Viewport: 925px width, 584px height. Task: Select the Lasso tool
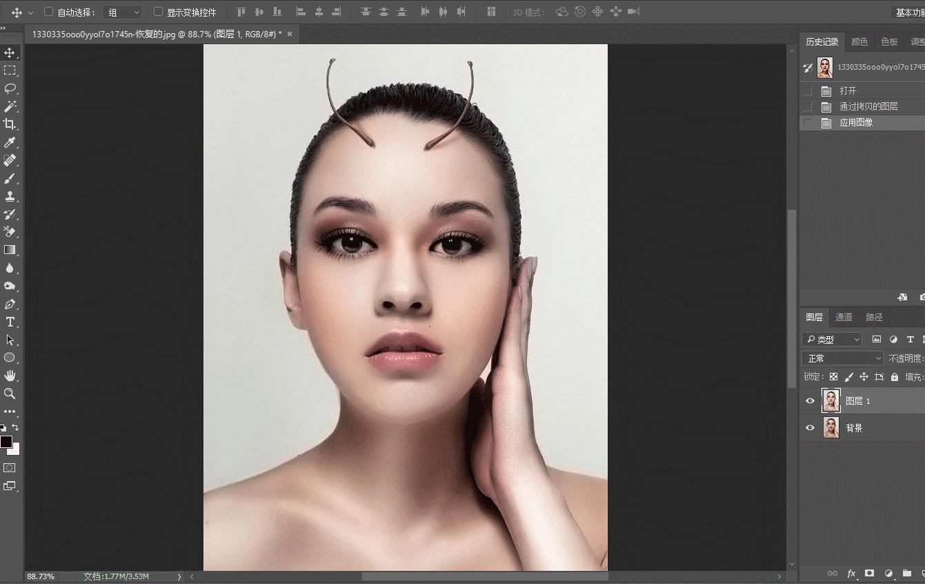[9, 88]
